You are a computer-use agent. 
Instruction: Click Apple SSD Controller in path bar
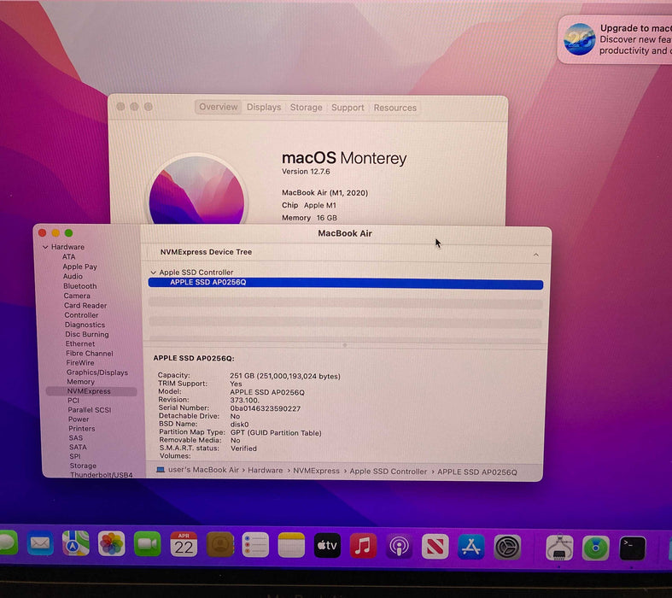coord(389,471)
